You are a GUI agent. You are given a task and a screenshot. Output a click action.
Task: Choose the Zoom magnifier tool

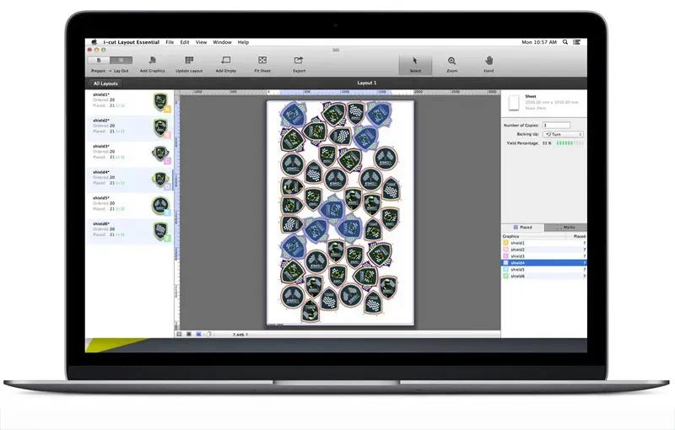(x=452, y=61)
